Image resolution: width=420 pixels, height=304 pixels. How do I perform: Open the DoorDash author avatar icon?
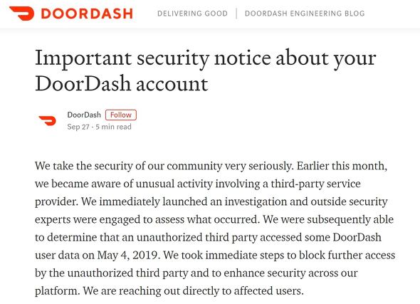pos(48,120)
